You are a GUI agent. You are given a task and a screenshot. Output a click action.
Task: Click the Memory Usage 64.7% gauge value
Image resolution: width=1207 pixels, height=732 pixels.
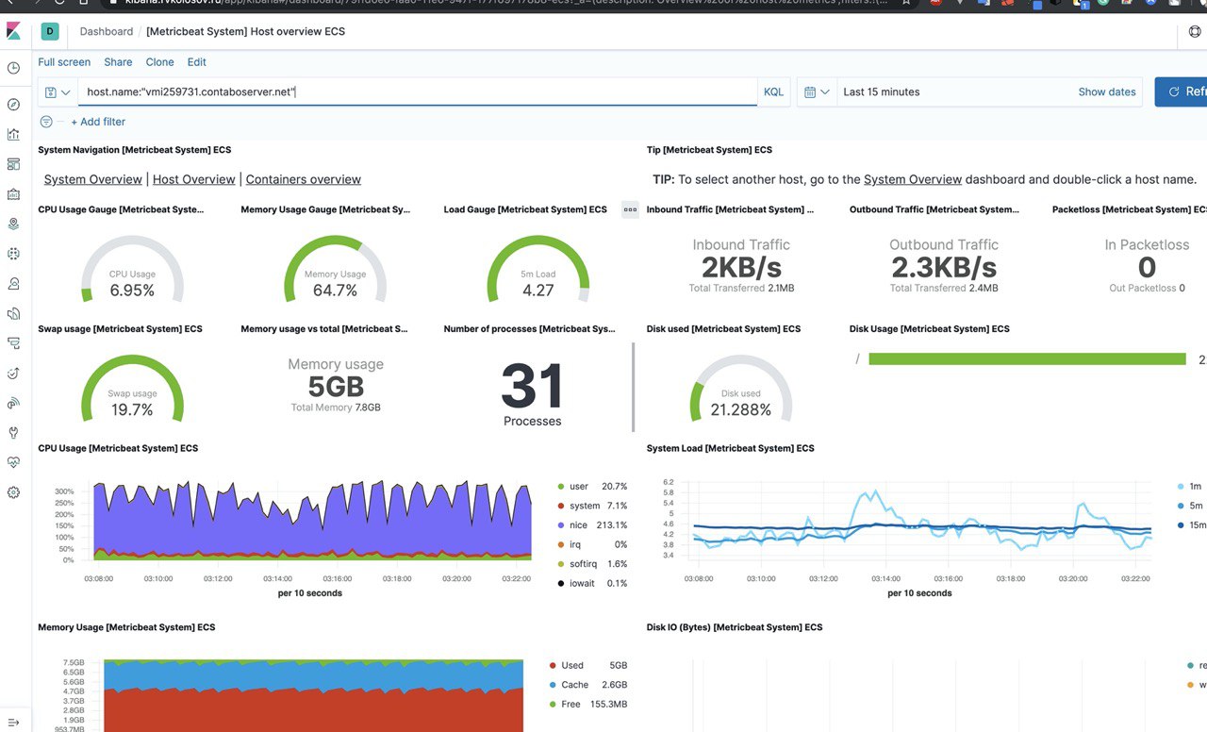335,291
